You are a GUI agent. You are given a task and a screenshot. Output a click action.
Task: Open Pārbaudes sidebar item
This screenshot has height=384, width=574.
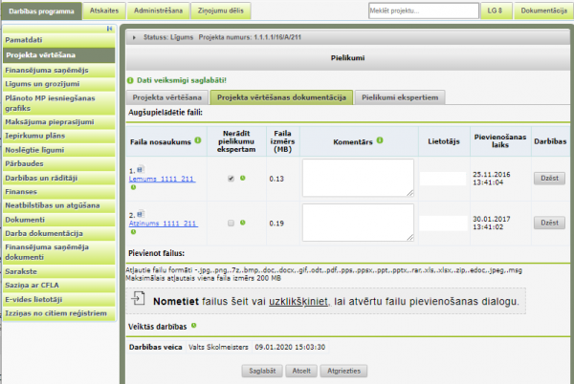point(59,163)
